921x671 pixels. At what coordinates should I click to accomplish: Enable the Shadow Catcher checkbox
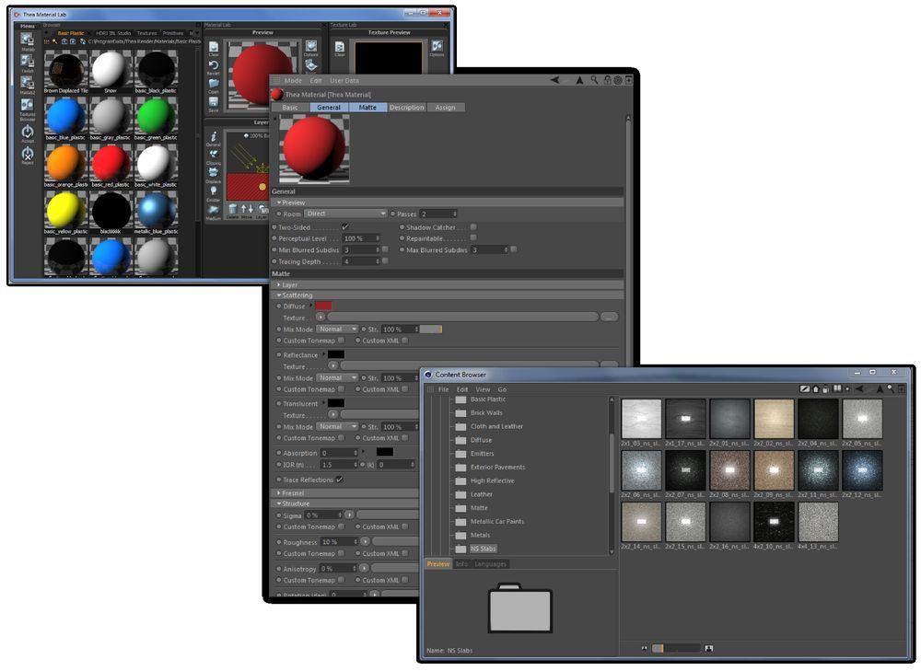point(473,226)
